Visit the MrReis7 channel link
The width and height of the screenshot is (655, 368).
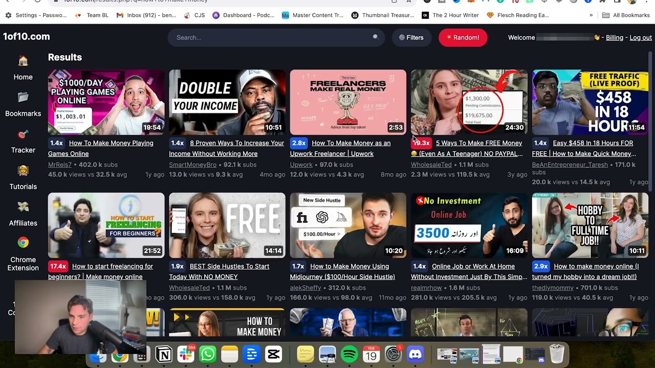(x=60, y=165)
